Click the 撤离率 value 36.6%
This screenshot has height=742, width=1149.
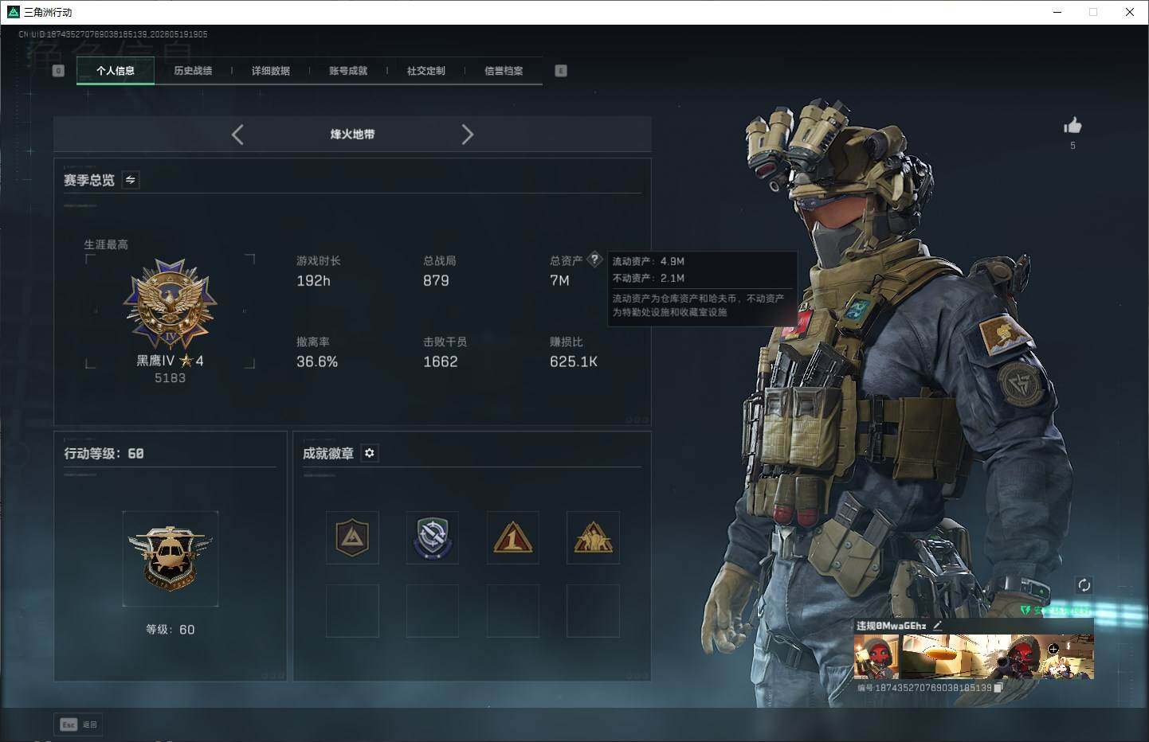[317, 362]
